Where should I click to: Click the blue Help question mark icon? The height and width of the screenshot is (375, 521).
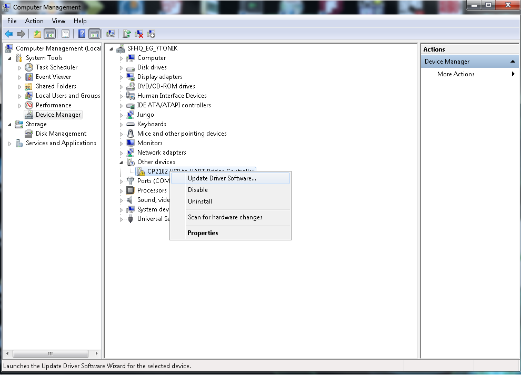82,34
